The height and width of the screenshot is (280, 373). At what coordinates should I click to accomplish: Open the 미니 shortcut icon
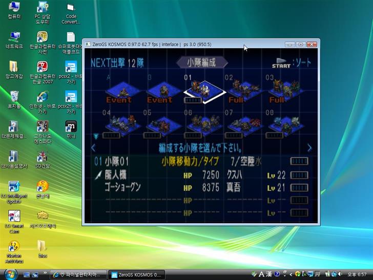[x=71, y=130]
